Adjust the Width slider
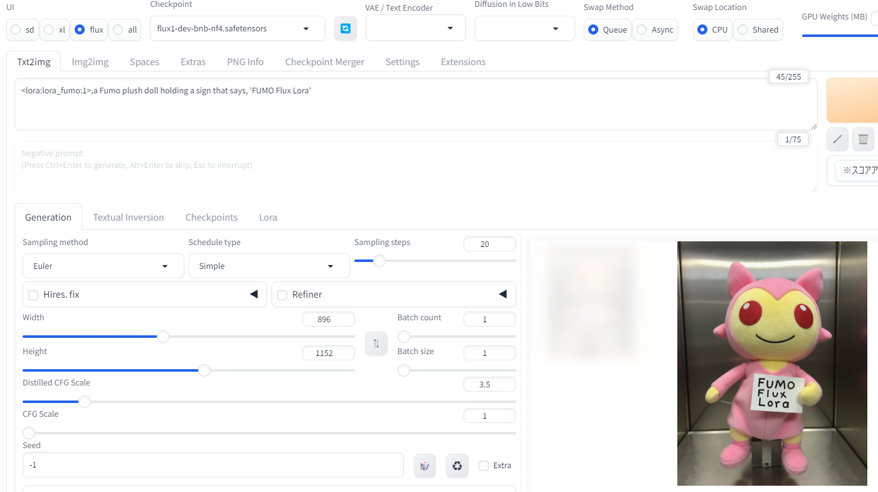878x492 pixels. 189,337
